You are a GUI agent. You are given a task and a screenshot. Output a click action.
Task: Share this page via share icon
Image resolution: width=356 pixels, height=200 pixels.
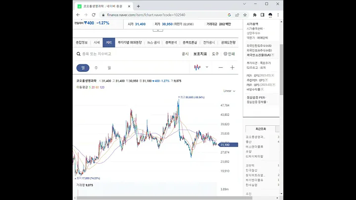tap(237, 15)
